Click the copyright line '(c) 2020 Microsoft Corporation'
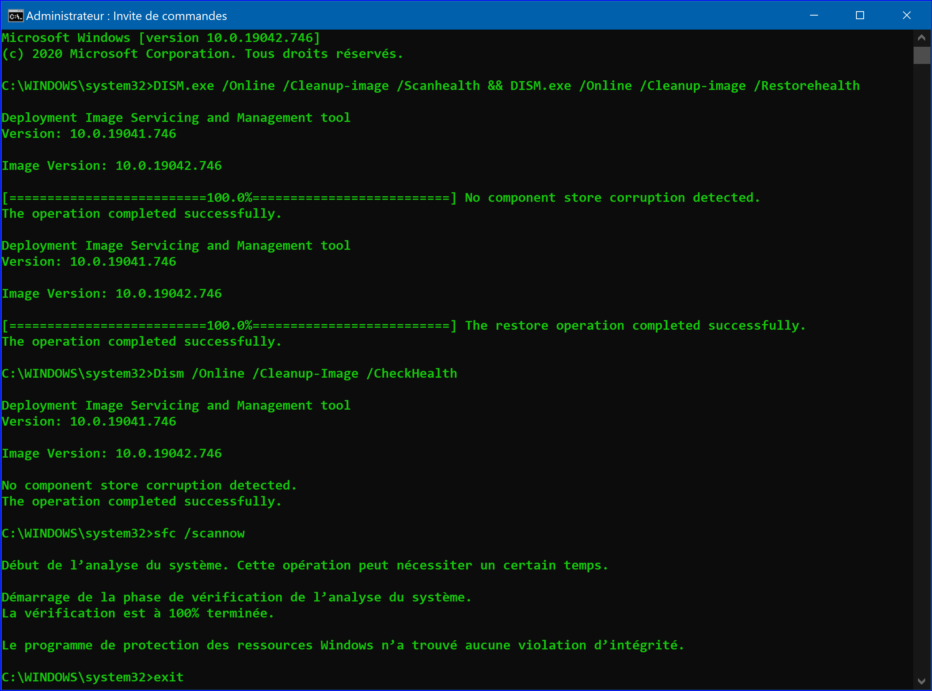The image size is (932, 691). point(203,54)
